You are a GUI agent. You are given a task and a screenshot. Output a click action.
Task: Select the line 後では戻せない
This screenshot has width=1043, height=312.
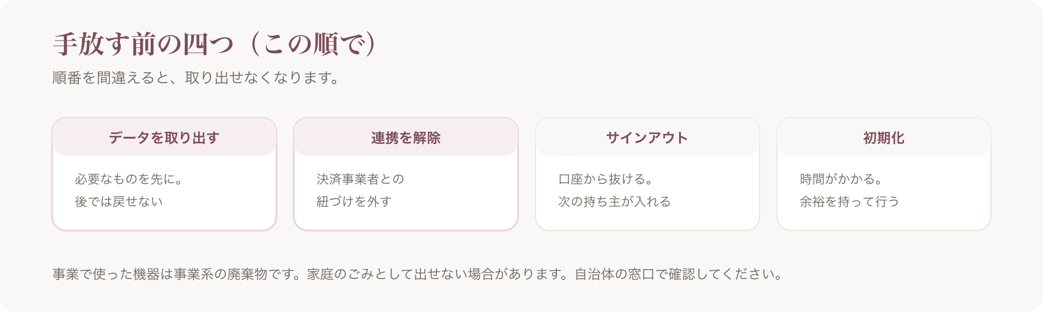[x=119, y=202]
